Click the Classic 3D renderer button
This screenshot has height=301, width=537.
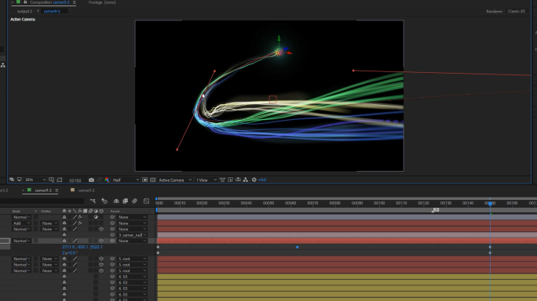(x=517, y=11)
